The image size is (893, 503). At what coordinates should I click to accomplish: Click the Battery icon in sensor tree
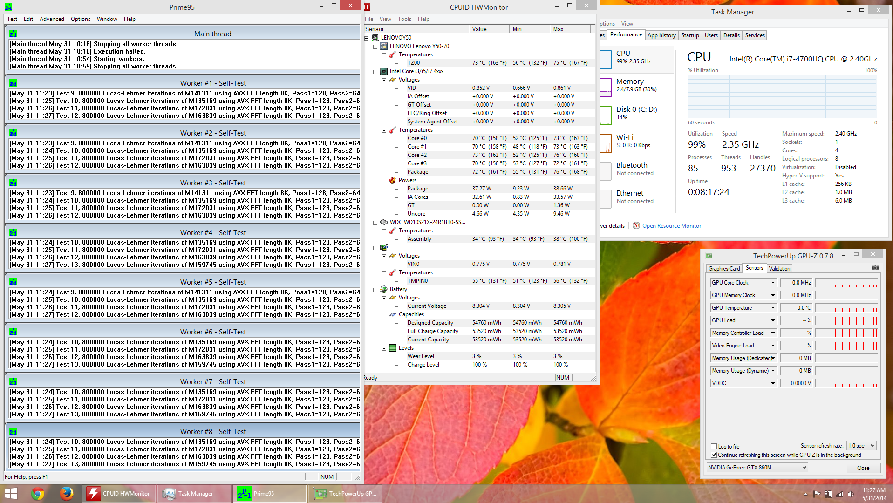(383, 289)
